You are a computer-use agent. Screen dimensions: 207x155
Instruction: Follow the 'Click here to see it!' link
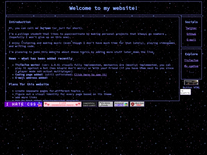point(90,75)
